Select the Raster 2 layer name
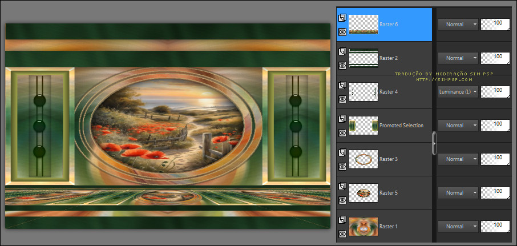 pyautogui.click(x=389, y=58)
